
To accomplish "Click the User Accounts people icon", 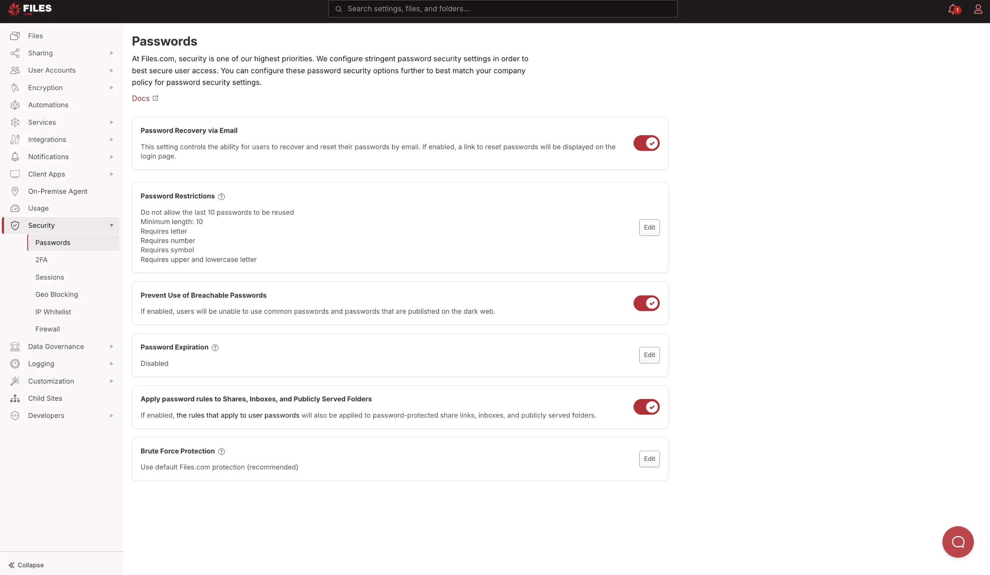I will click(15, 70).
